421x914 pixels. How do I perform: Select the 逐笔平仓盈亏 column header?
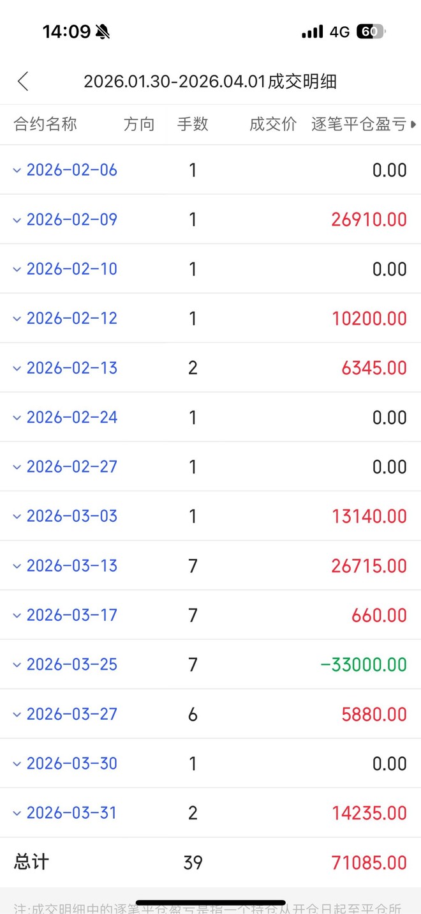[359, 125]
